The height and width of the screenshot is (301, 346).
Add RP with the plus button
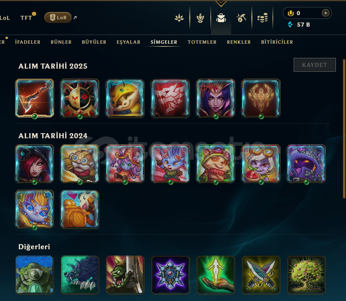326,13
